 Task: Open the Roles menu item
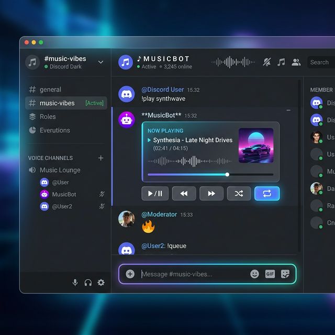point(66,116)
